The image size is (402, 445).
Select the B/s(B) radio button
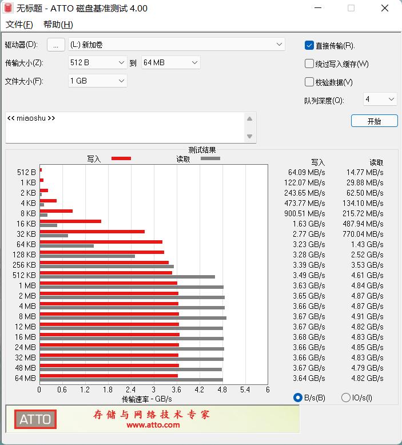point(297,398)
